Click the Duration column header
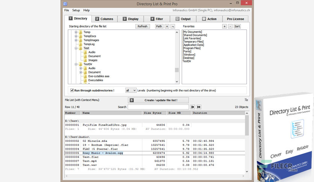Screen dimensions: 314x182 (x=218, y=113)
